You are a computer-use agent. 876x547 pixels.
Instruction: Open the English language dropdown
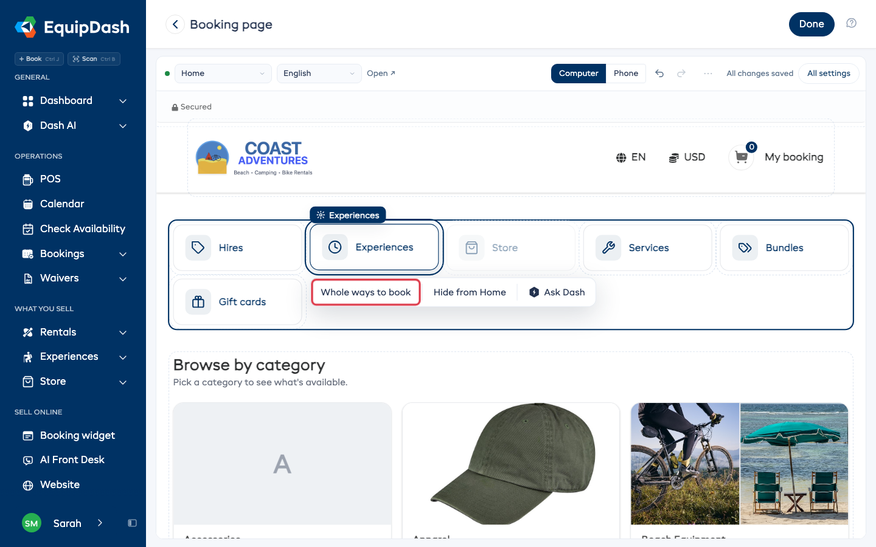[319, 74]
